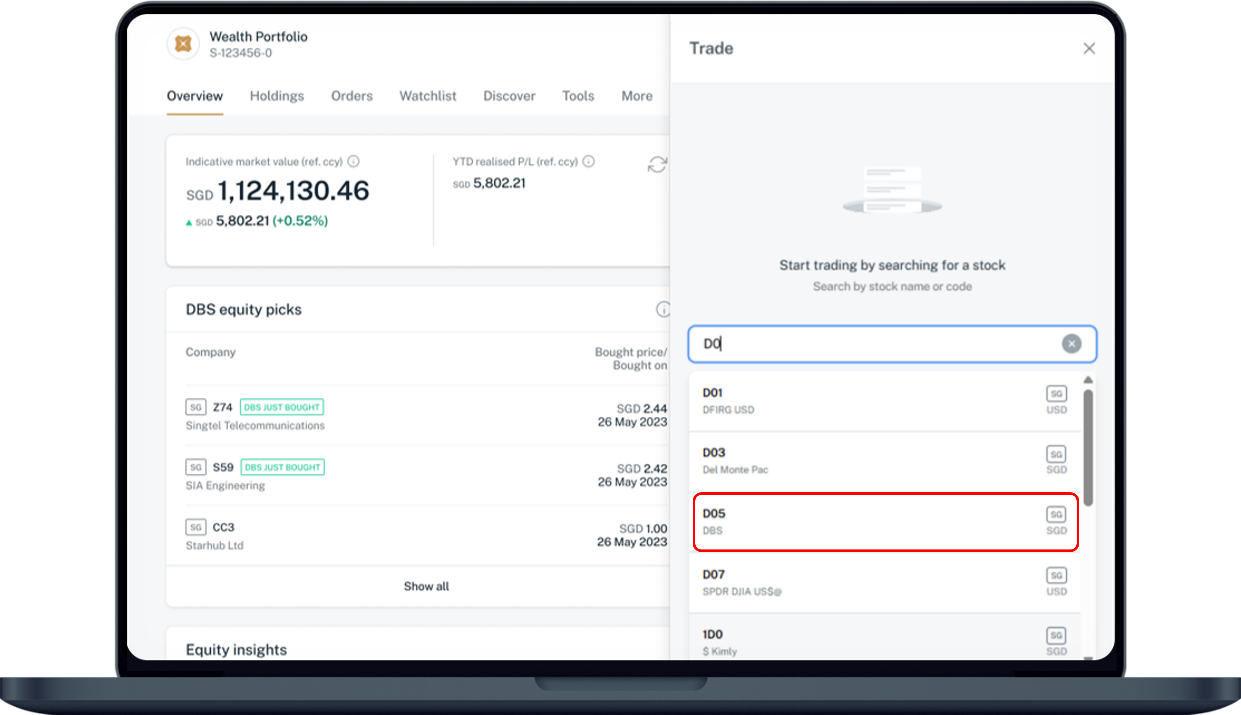Click info icon beside Indicative market value
Viewport: 1241px width, 715px height.
tap(354, 161)
